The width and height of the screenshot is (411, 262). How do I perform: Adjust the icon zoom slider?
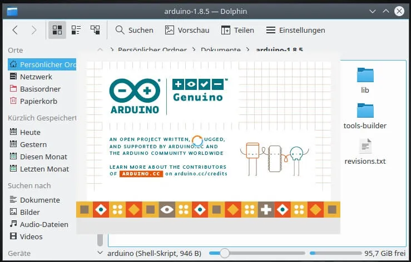tap(224, 253)
